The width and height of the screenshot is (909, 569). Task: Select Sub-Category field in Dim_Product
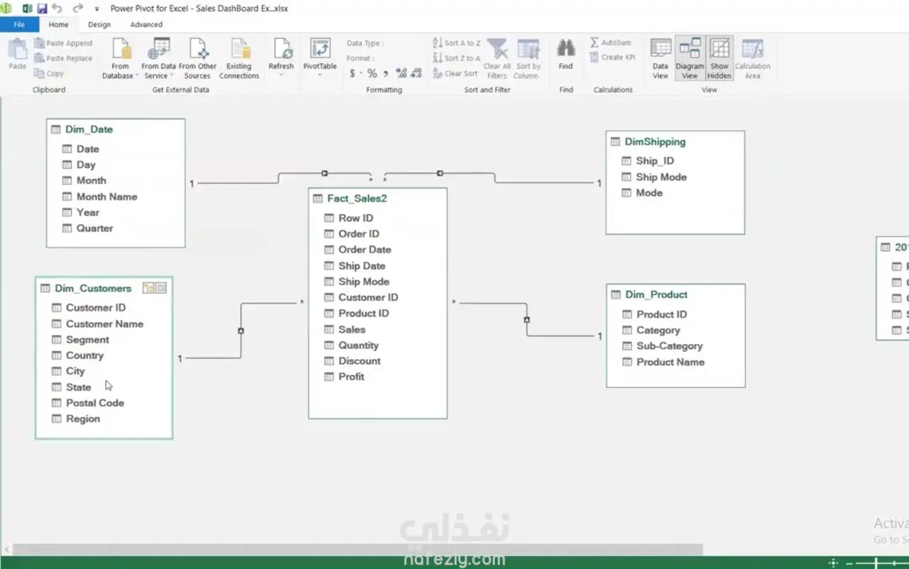tap(669, 346)
